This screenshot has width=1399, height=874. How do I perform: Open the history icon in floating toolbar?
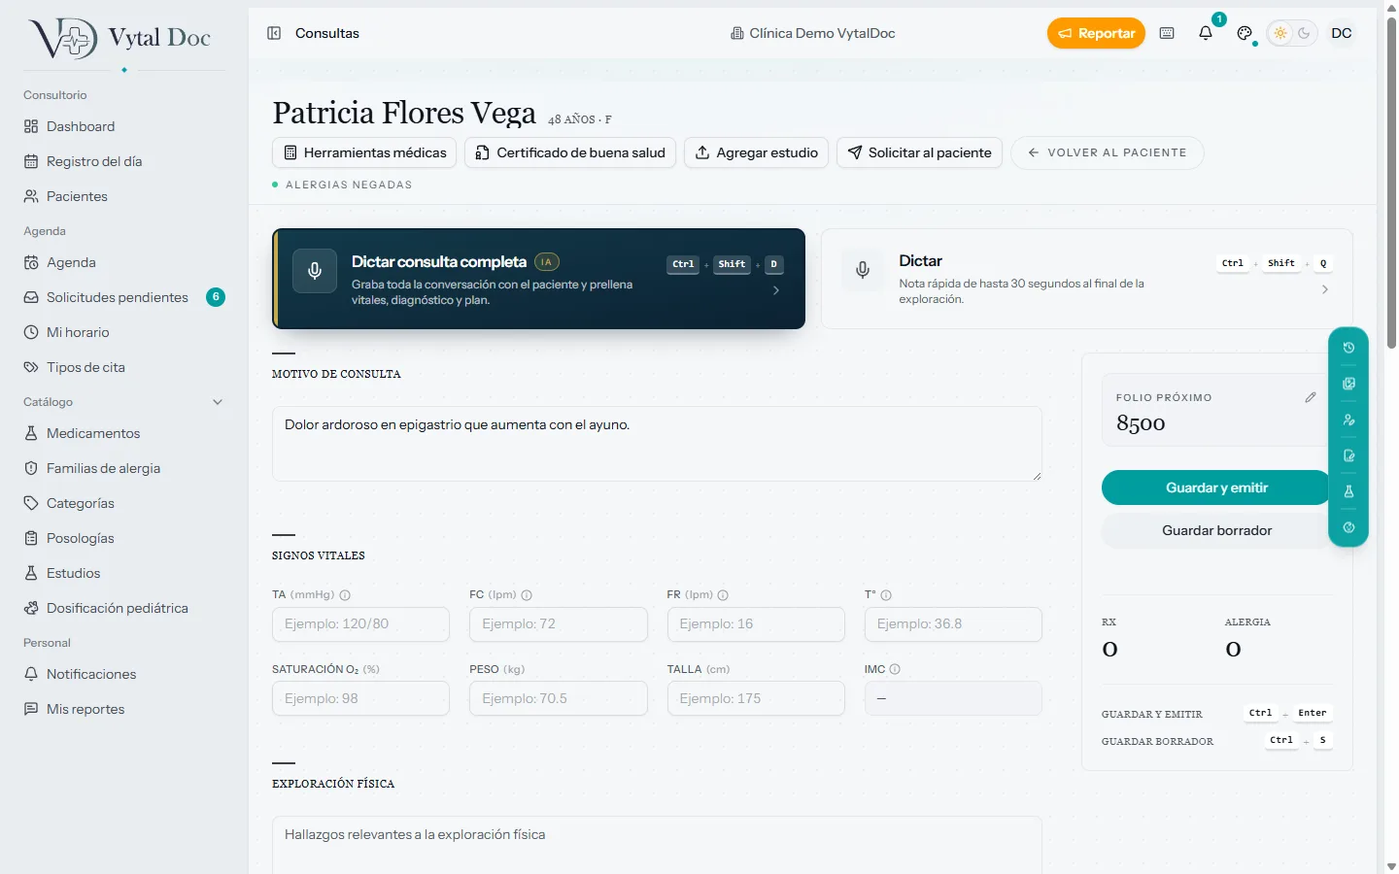click(1348, 348)
